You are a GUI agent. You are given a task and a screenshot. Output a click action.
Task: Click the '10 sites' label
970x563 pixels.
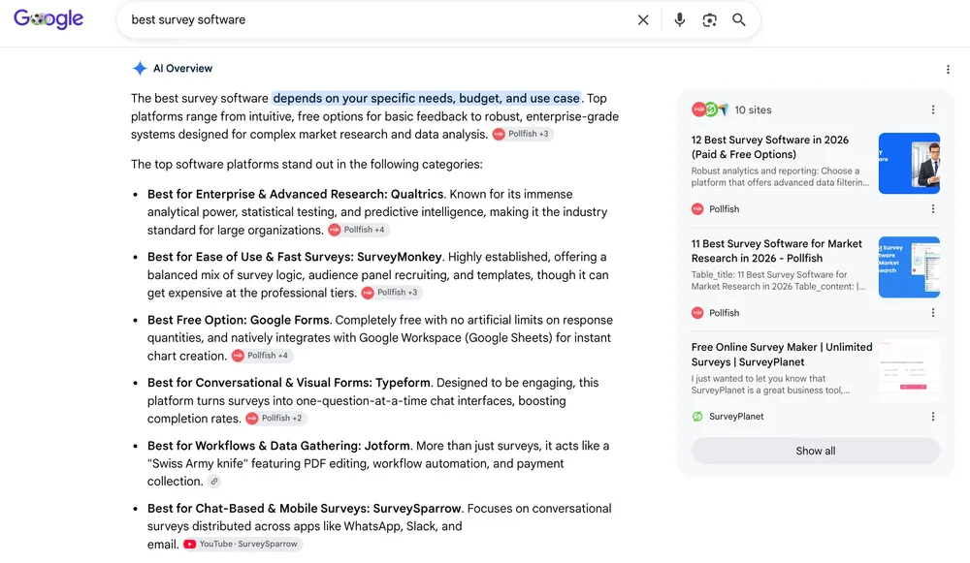pyautogui.click(x=753, y=110)
